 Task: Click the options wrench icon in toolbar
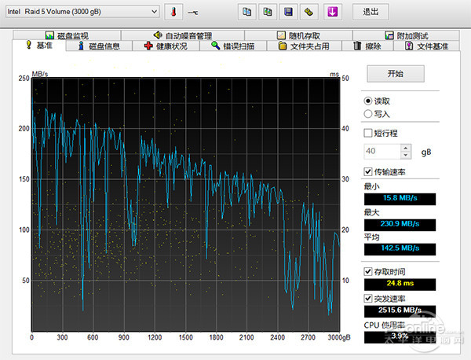click(309, 12)
